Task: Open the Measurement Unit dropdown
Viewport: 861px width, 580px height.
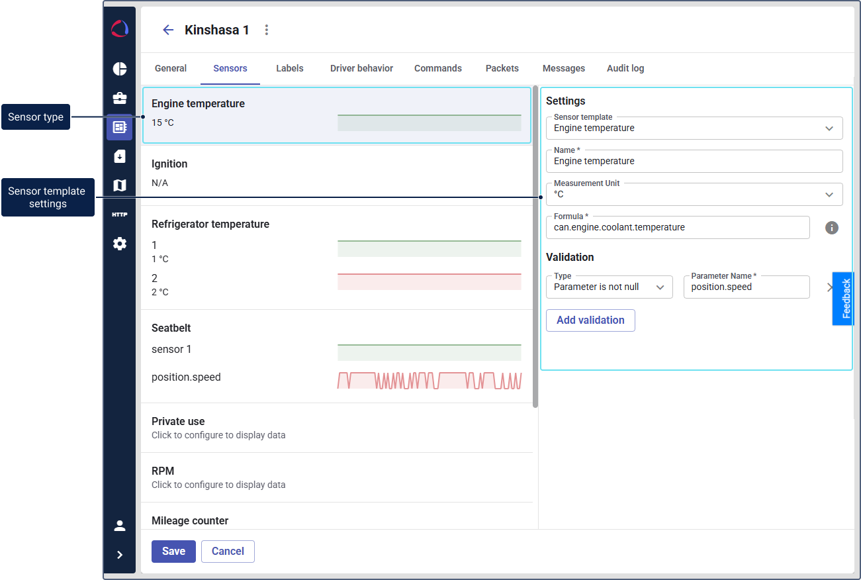Action: 694,195
